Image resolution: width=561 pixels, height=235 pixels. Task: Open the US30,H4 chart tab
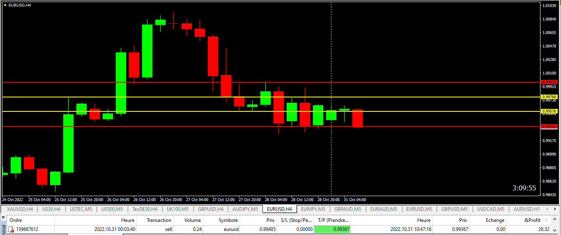(51, 209)
